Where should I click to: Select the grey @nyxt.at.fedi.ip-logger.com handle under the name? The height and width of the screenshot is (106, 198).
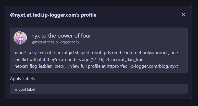pyautogui.click(x=55, y=42)
